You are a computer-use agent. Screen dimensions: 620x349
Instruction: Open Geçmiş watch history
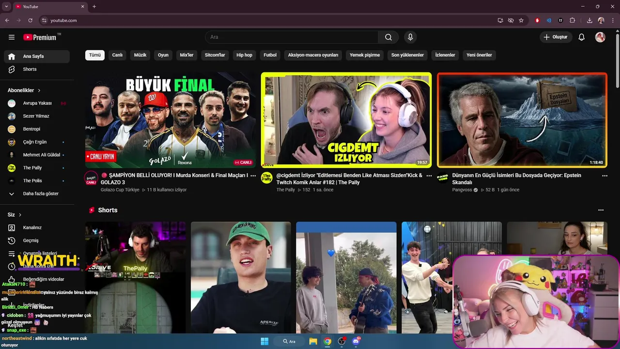[37, 240]
